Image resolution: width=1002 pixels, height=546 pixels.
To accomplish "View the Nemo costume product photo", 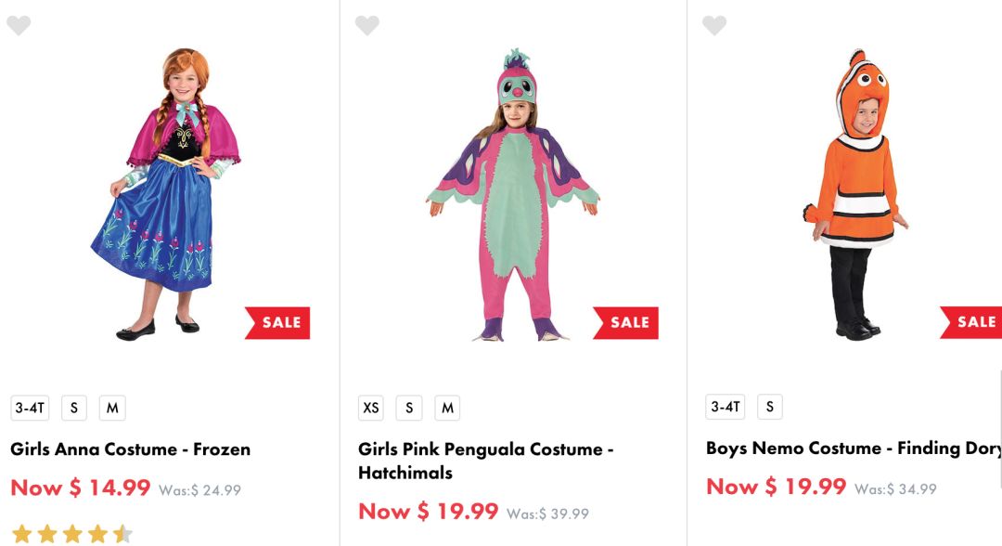I will (855, 195).
